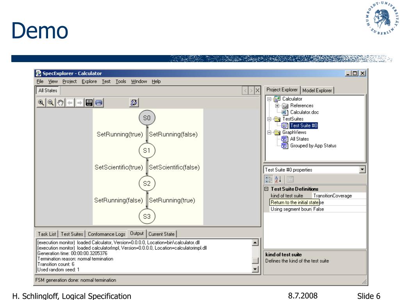Open the Test menu

point(106,81)
